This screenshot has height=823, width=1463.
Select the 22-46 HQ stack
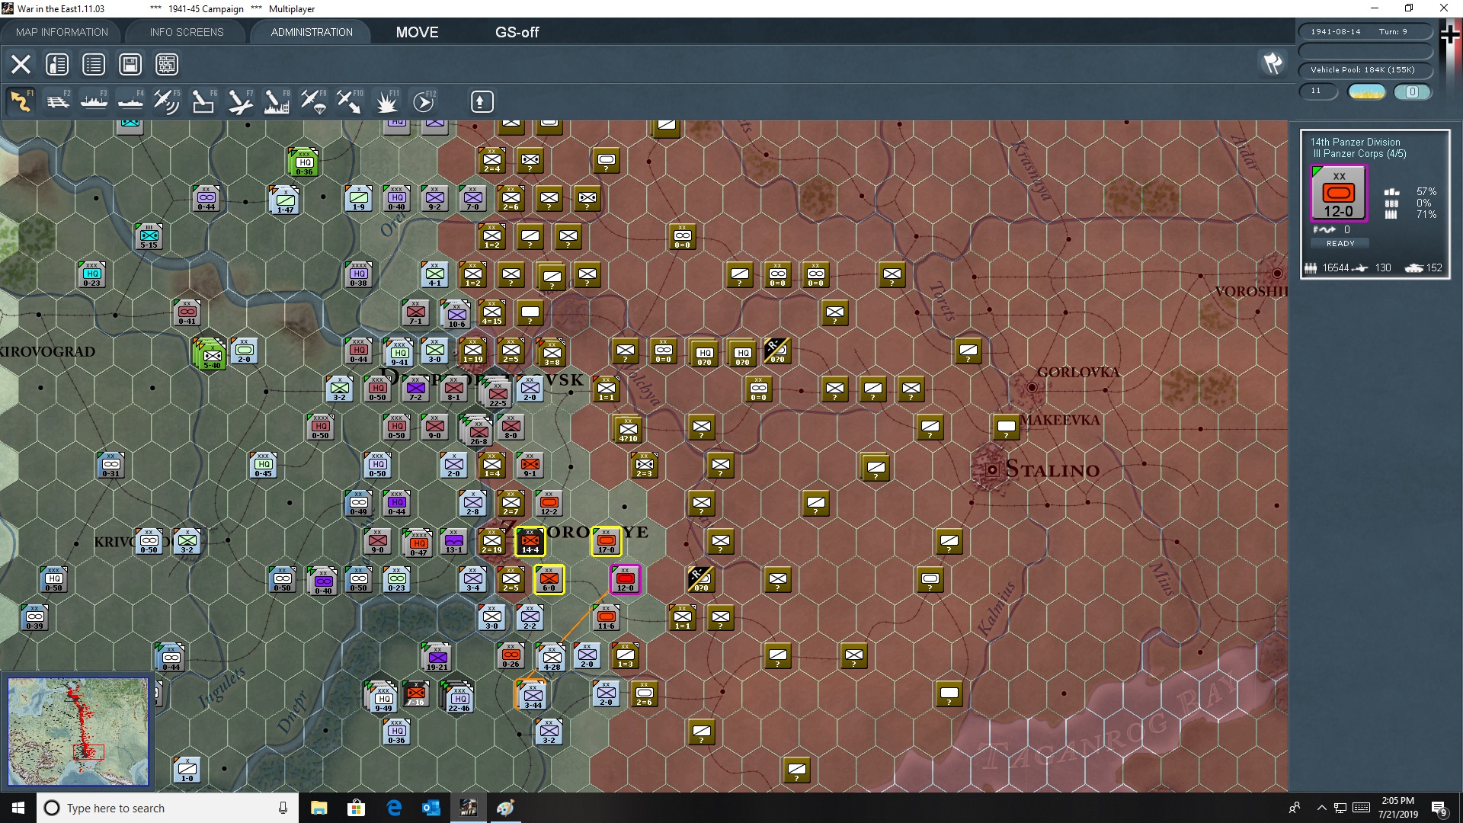[x=458, y=697]
